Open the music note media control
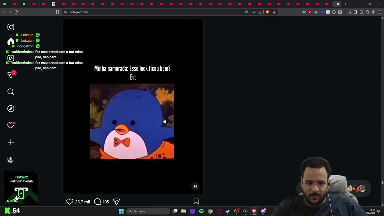Screen dimensions: 384x216 click(x=349, y=12)
